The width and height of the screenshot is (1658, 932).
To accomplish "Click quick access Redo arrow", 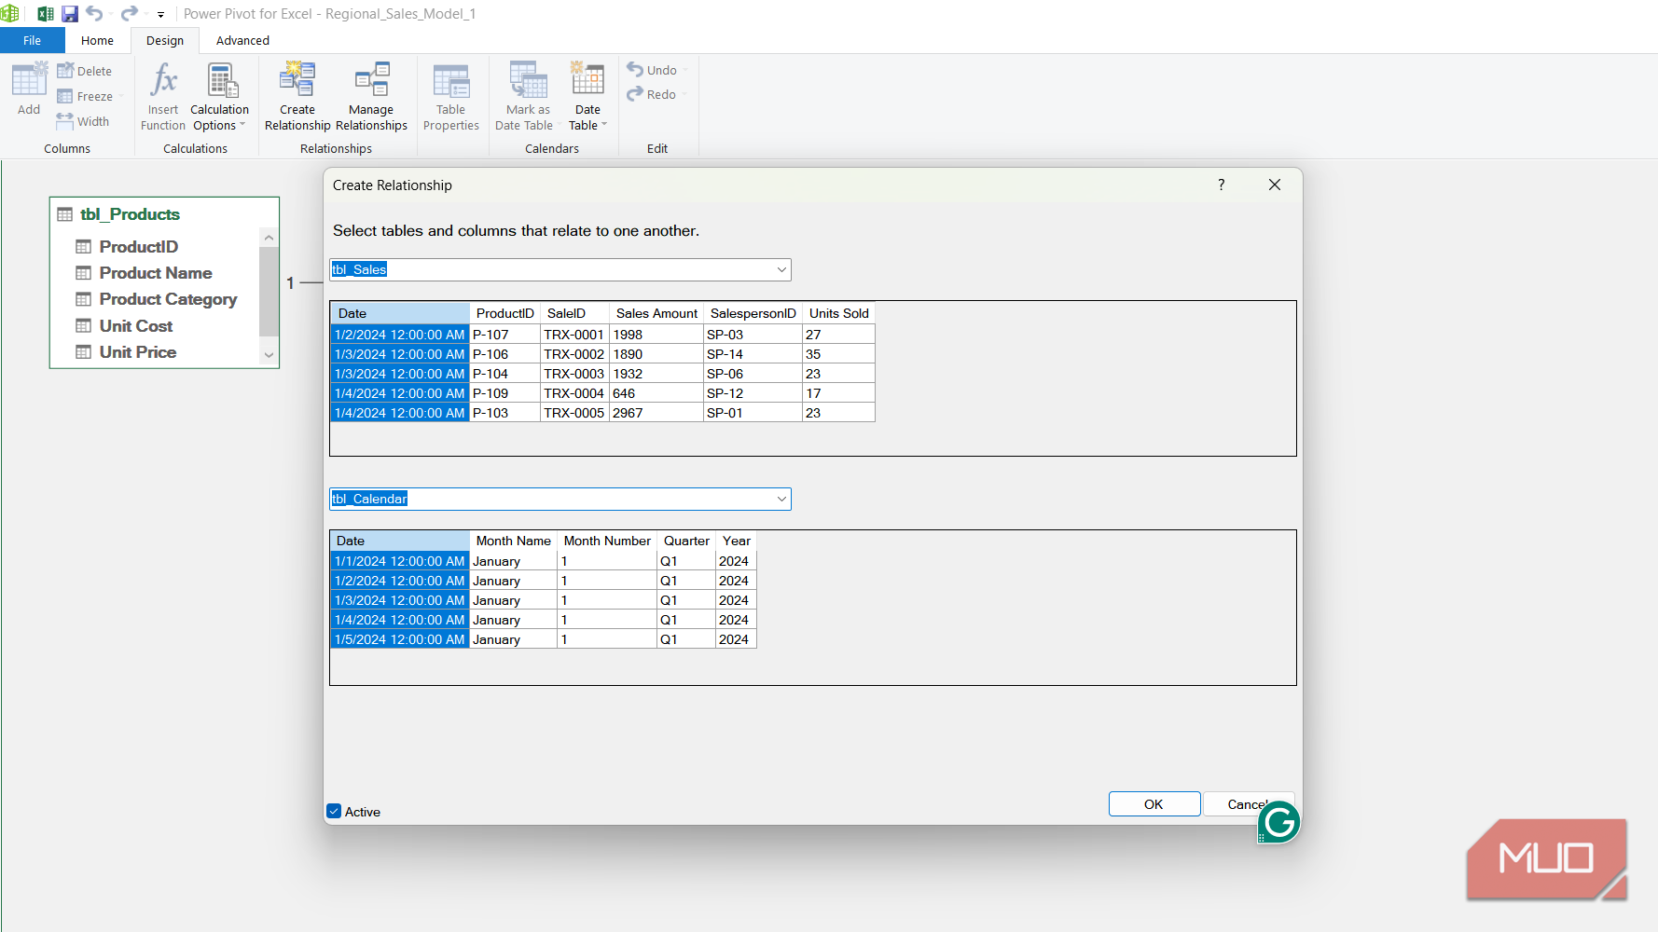I will [130, 13].
